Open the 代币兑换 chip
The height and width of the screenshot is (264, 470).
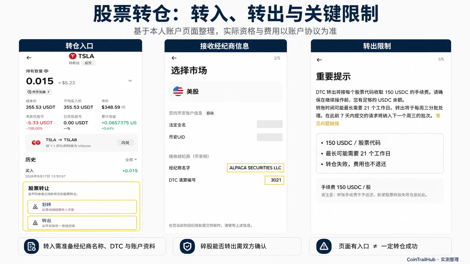[39, 92]
